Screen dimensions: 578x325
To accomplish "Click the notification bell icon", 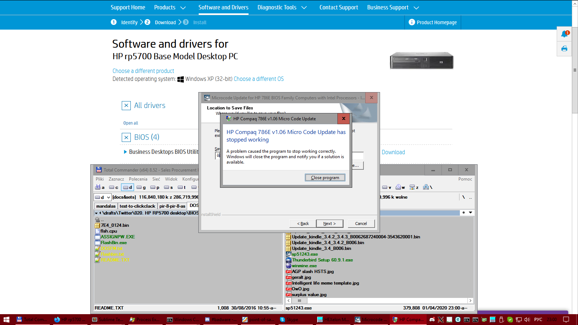I will [x=564, y=34].
